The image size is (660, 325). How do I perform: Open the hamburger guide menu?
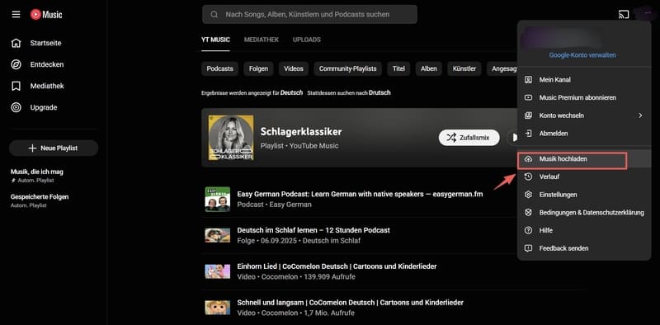point(16,15)
